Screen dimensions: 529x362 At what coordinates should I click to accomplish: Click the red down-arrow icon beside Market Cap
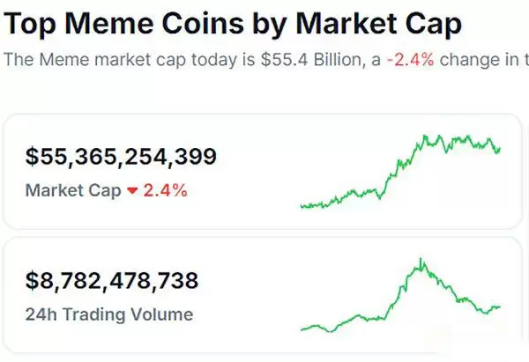pyautogui.click(x=133, y=191)
